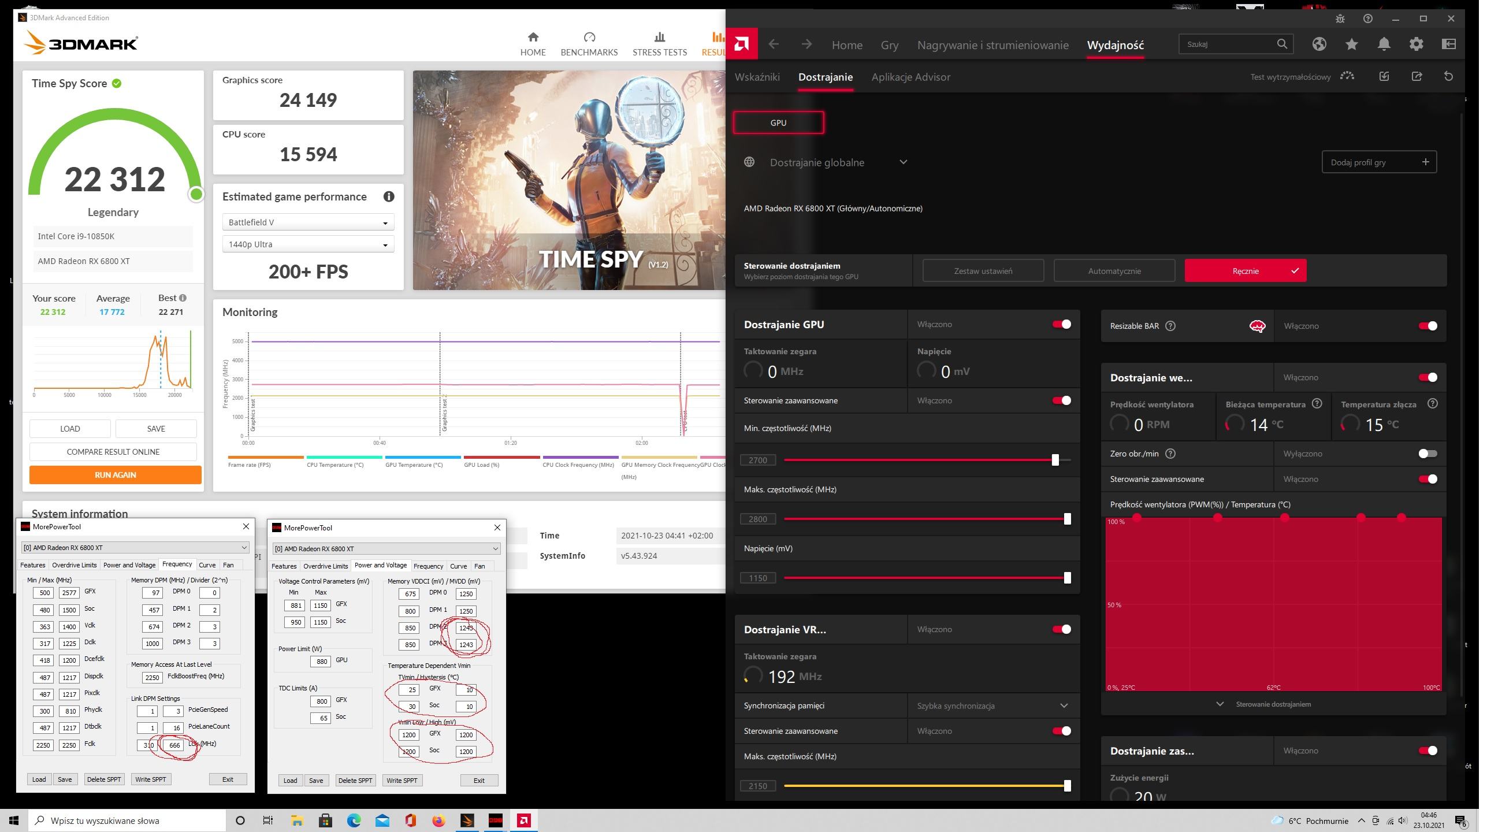Go back with the left arrow in Radeon Software
1487x832 pixels.
774,44
